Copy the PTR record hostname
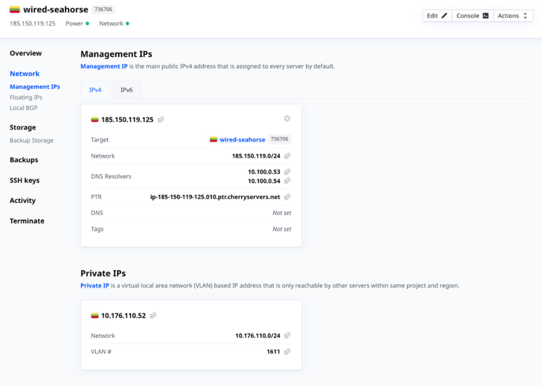542x386 pixels. click(287, 197)
